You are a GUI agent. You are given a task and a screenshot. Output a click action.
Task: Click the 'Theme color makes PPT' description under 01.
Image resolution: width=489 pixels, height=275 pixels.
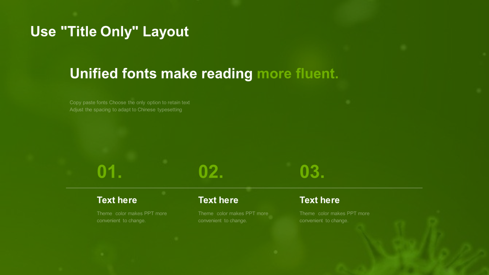tap(132, 217)
